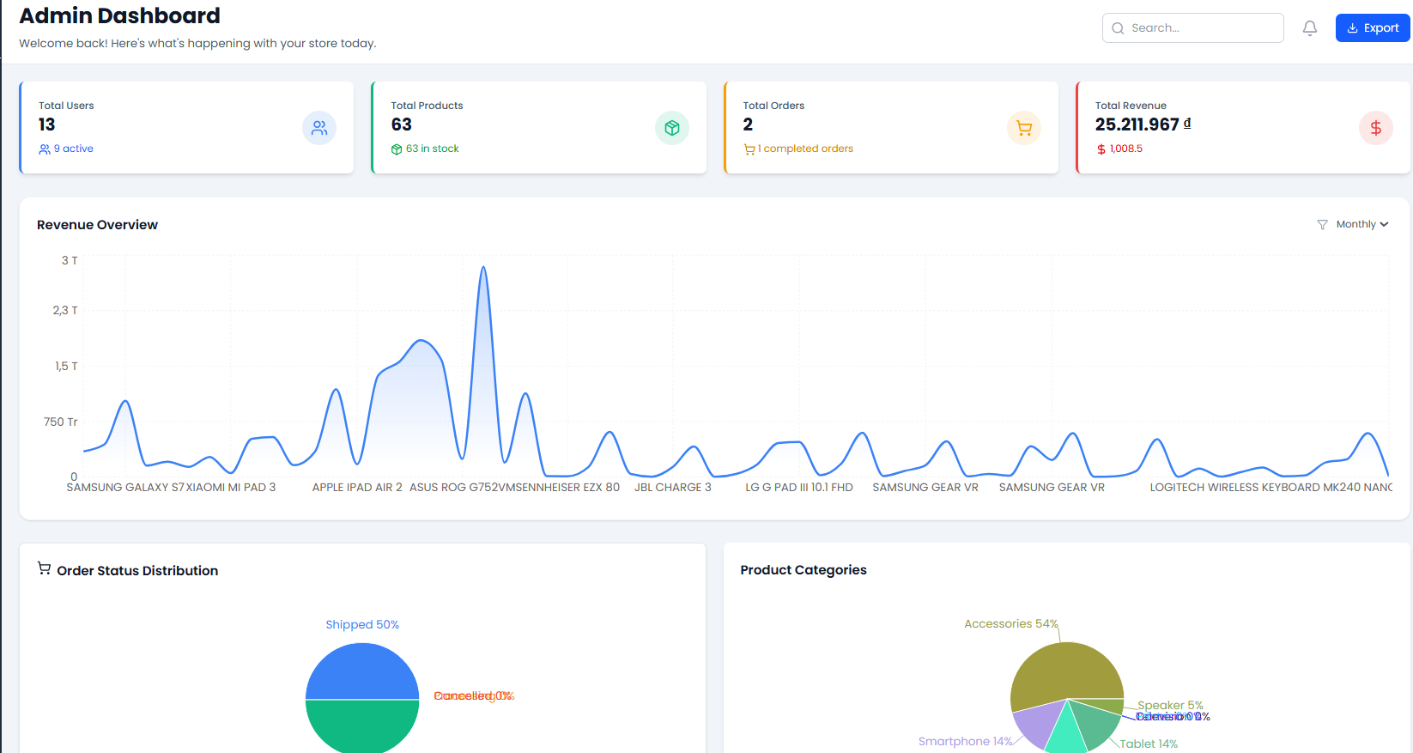1413x753 pixels.
Task: Click the magnifier icon in search box
Action: [1118, 28]
